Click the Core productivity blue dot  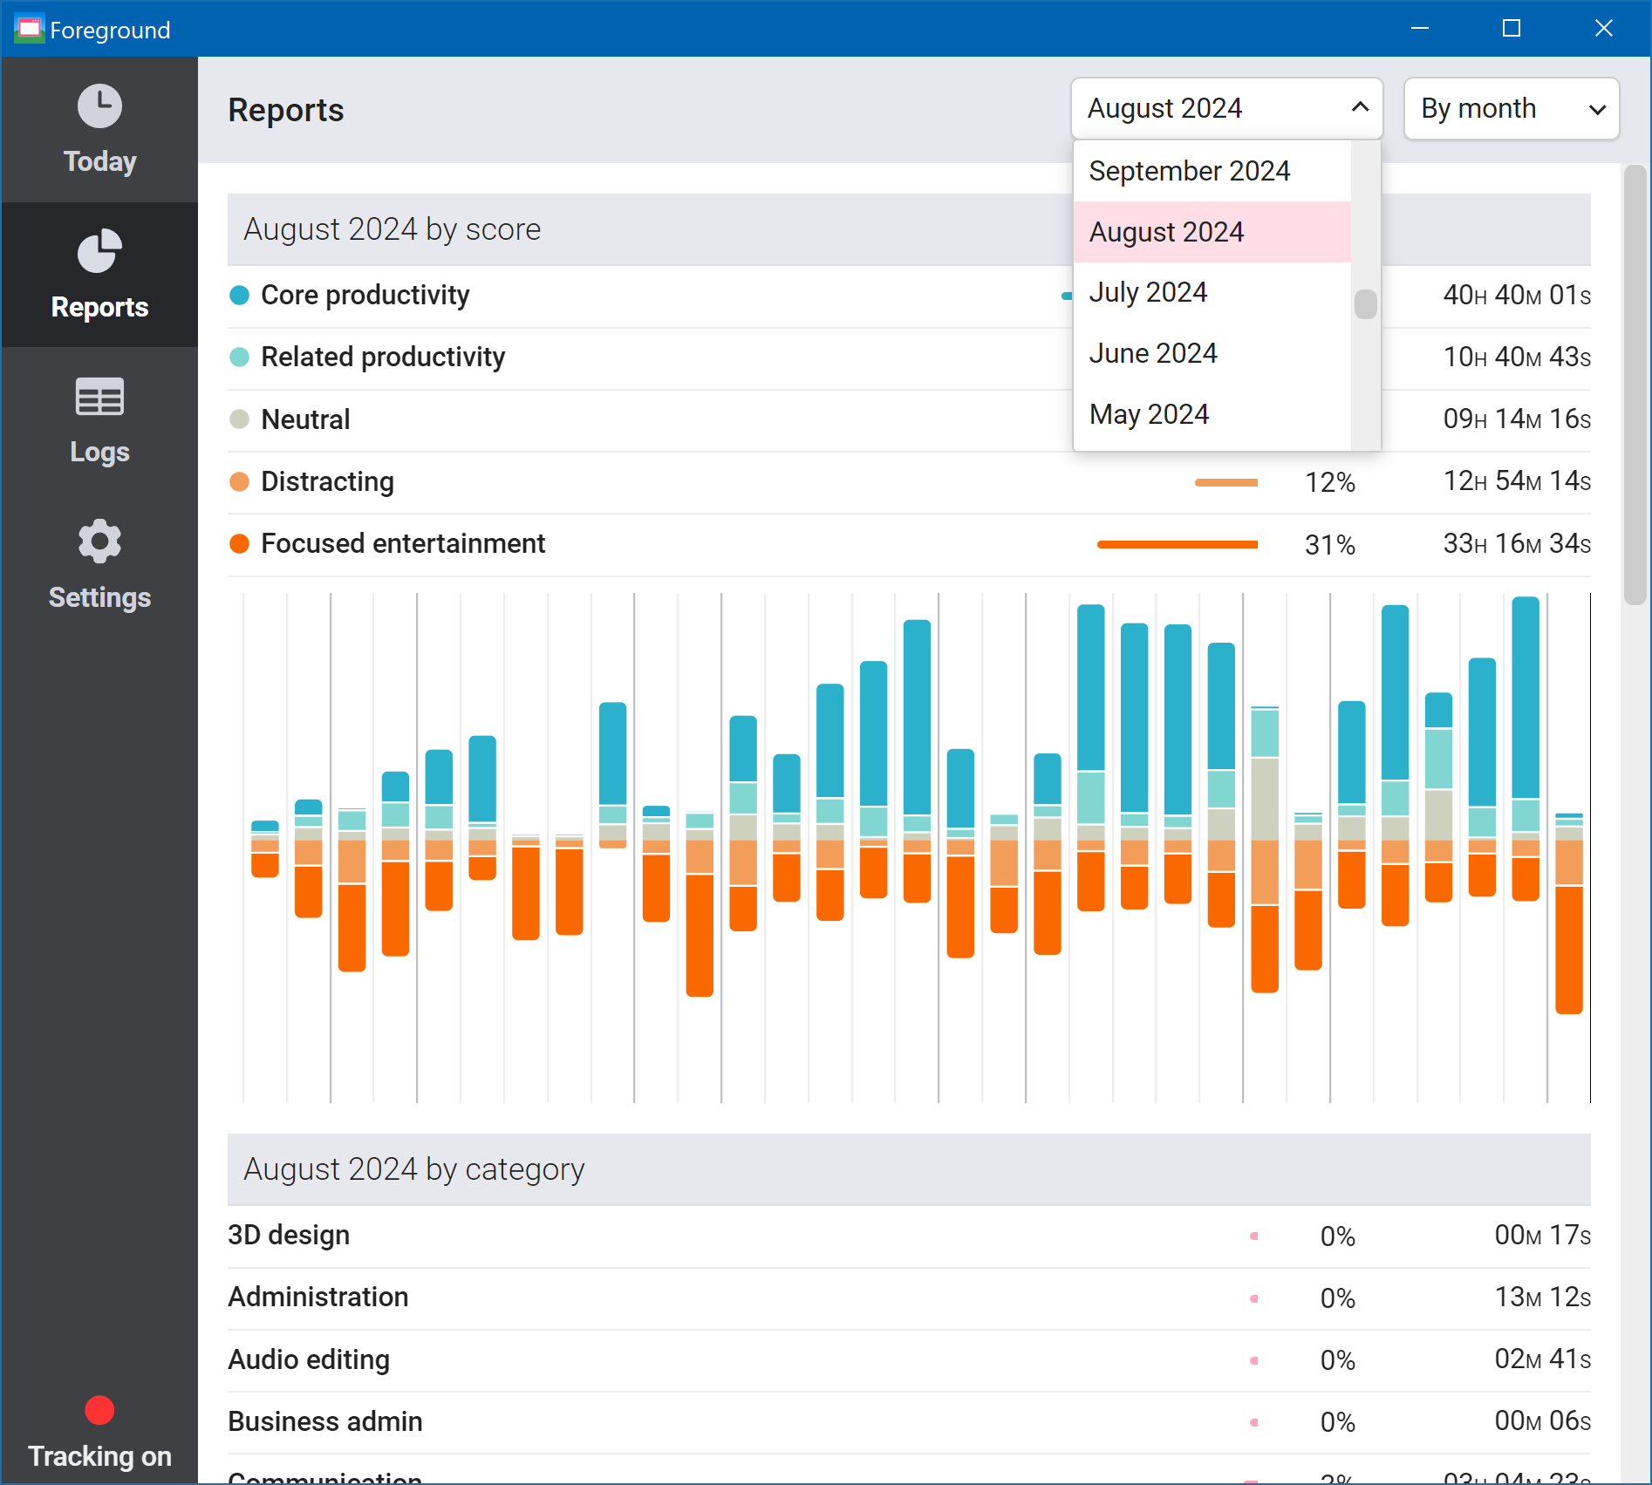click(x=239, y=296)
